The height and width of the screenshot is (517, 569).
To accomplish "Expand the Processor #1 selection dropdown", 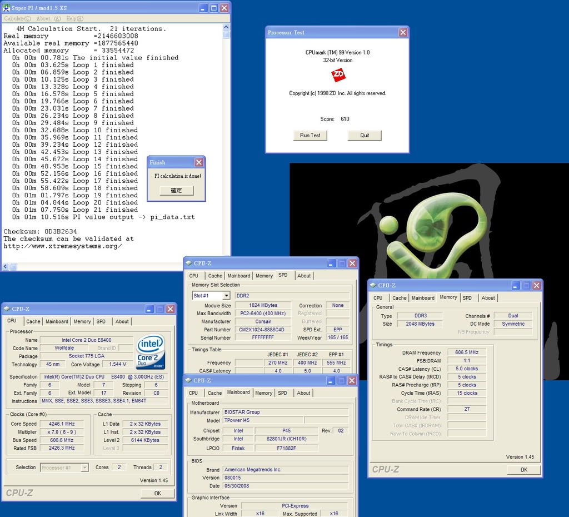I will [x=84, y=468].
